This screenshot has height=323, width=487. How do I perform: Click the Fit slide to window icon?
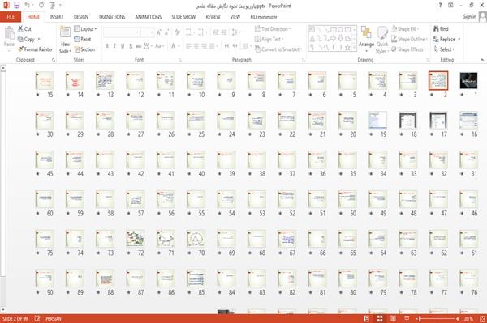click(x=482, y=319)
